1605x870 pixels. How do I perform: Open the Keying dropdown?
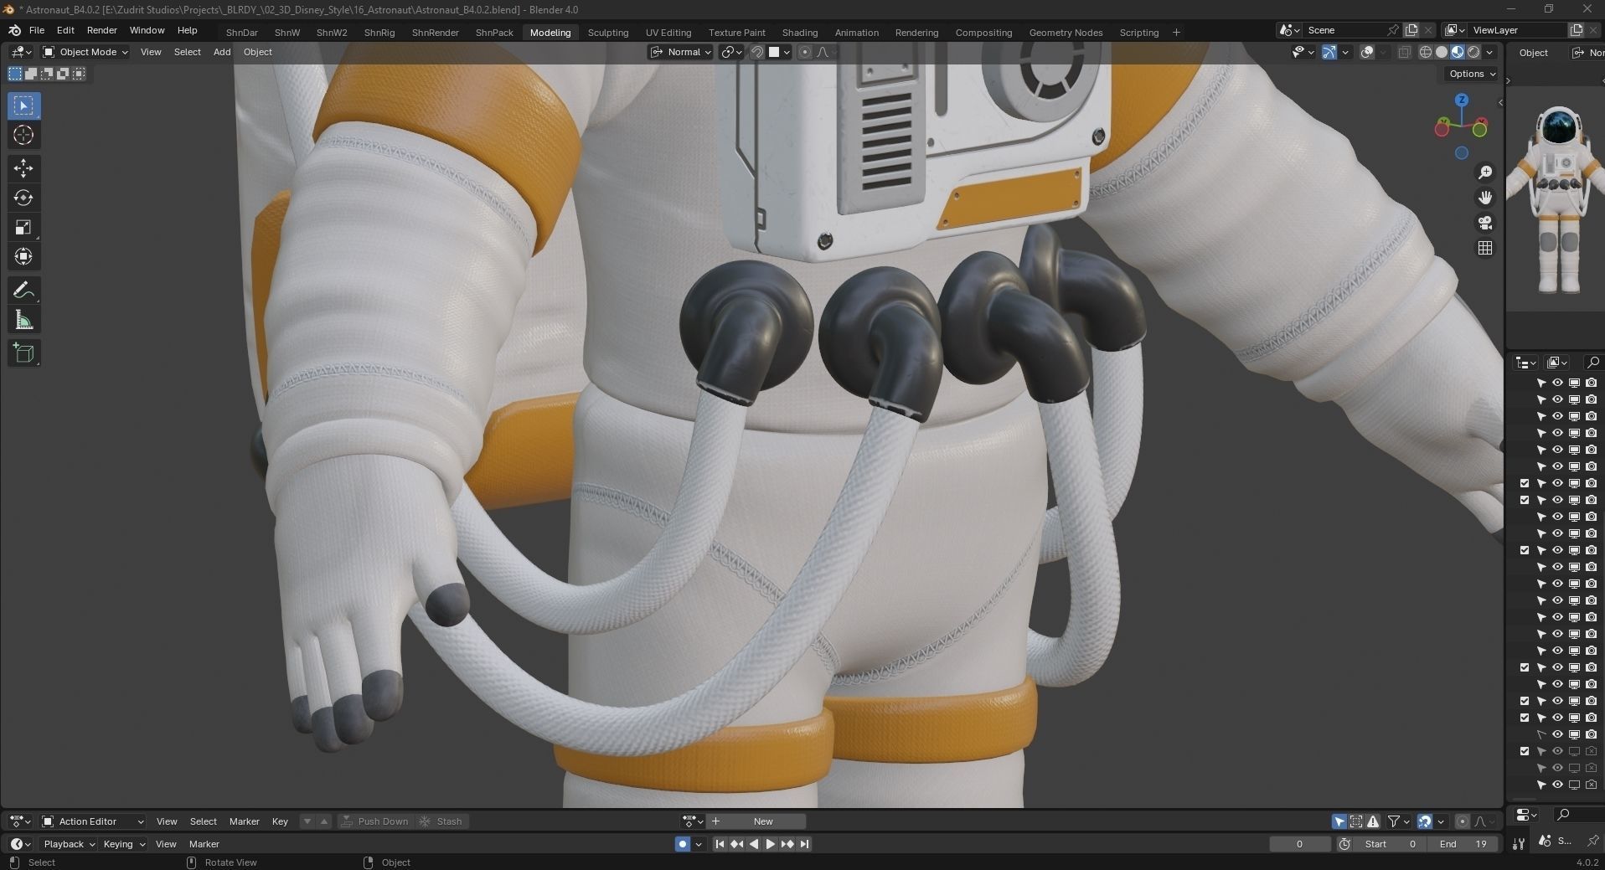point(124,844)
